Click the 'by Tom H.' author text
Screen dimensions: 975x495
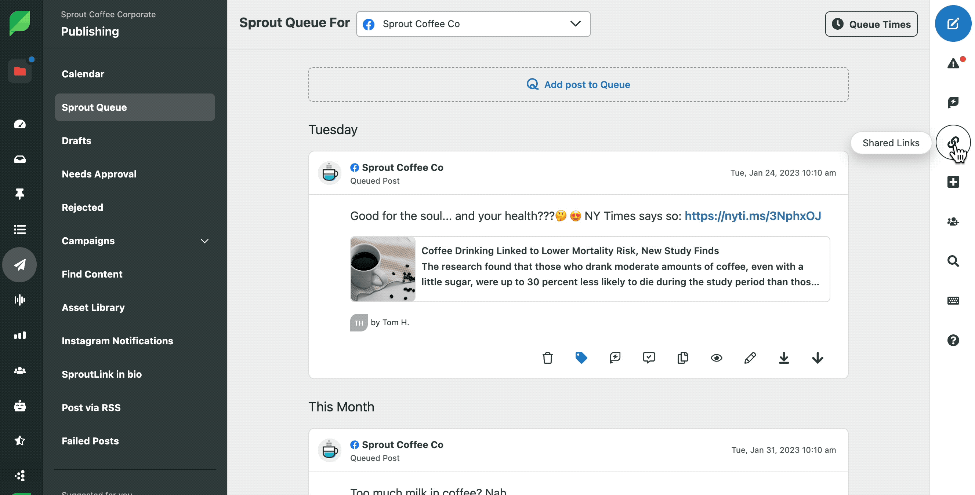click(x=390, y=323)
